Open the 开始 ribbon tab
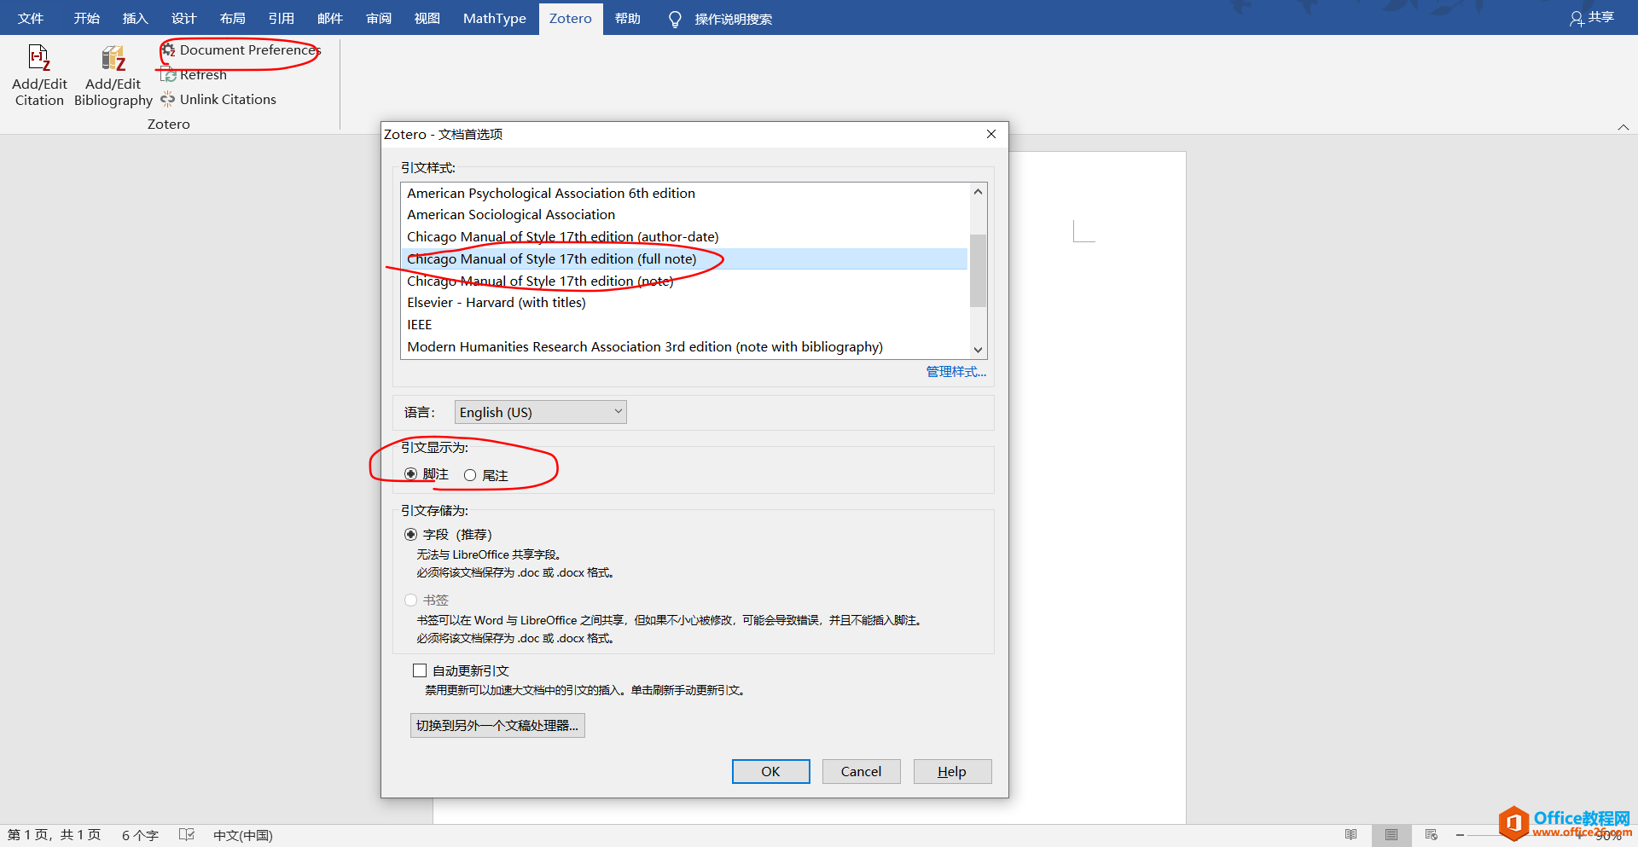 (86, 18)
